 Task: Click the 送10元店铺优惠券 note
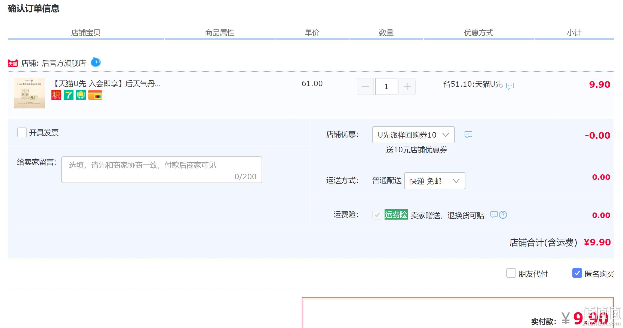point(416,150)
